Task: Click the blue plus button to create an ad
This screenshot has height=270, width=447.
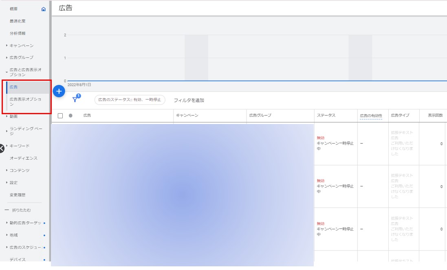Action: pyautogui.click(x=59, y=91)
